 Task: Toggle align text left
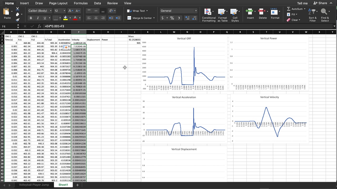tap(89, 18)
